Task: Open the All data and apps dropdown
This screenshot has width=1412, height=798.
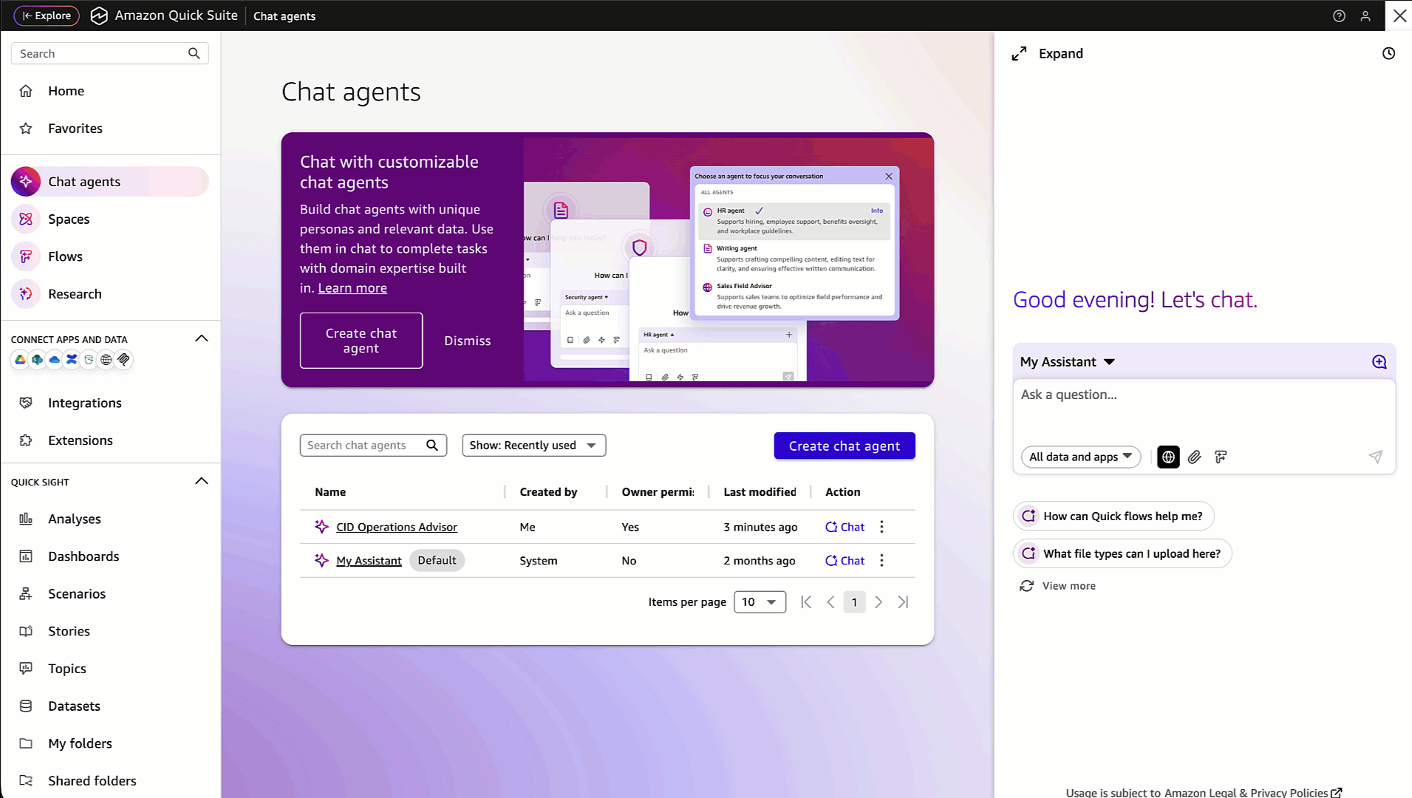Action: point(1080,457)
